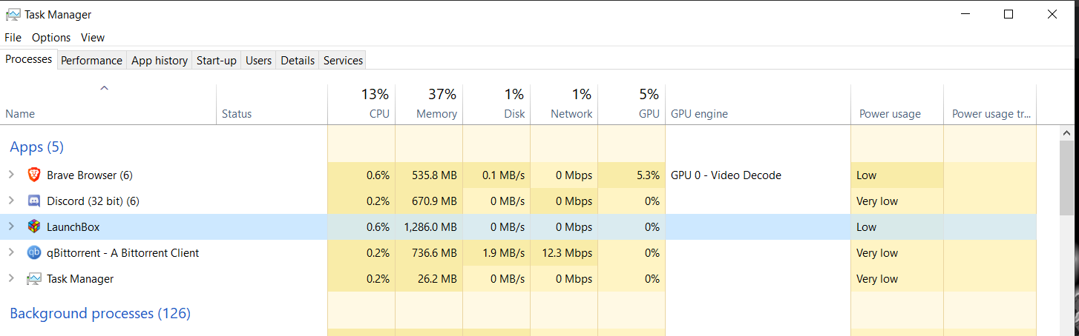Select the Background processes group heading

click(x=100, y=314)
